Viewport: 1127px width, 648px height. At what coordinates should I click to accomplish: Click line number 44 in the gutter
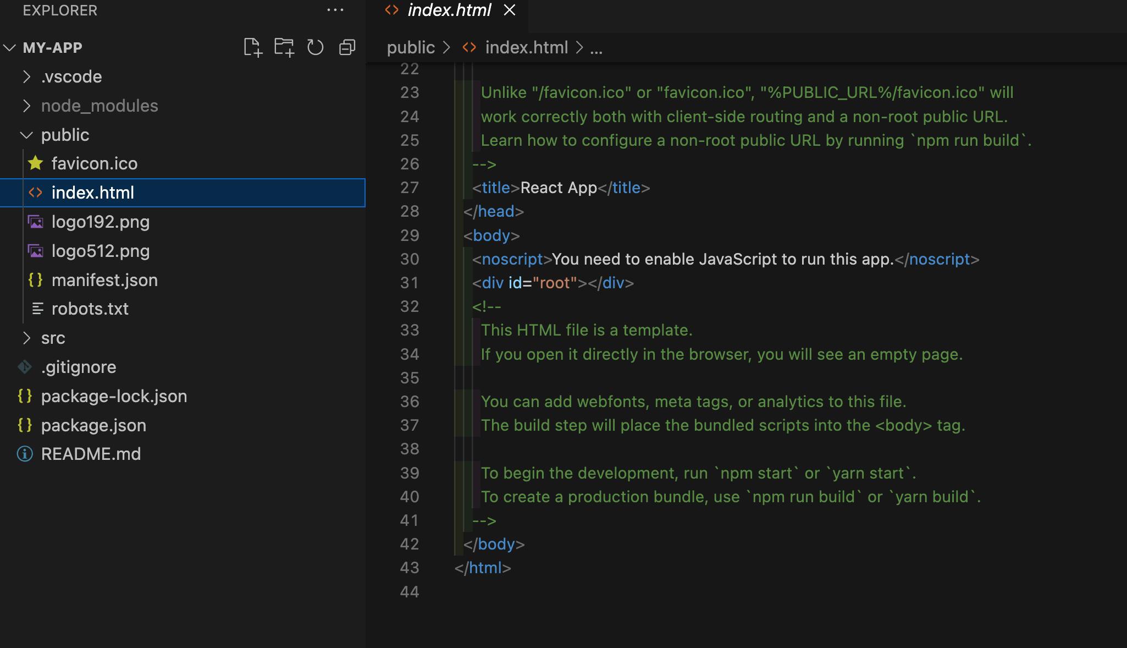tap(410, 592)
